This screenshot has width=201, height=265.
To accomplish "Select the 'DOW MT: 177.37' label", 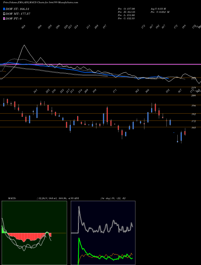I will 18,14.
